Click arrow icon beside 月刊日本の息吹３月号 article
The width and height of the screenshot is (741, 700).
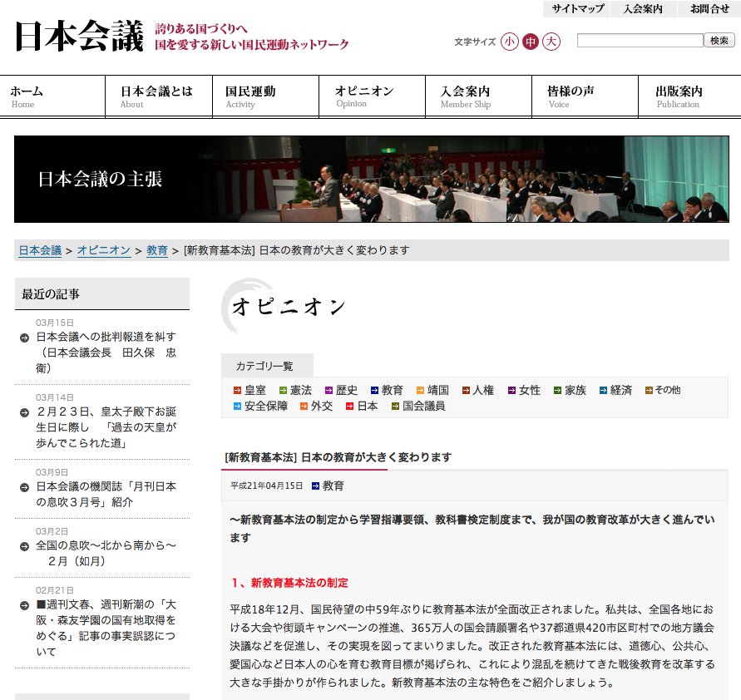[25, 487]
